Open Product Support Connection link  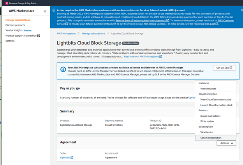tap(21, 35)
